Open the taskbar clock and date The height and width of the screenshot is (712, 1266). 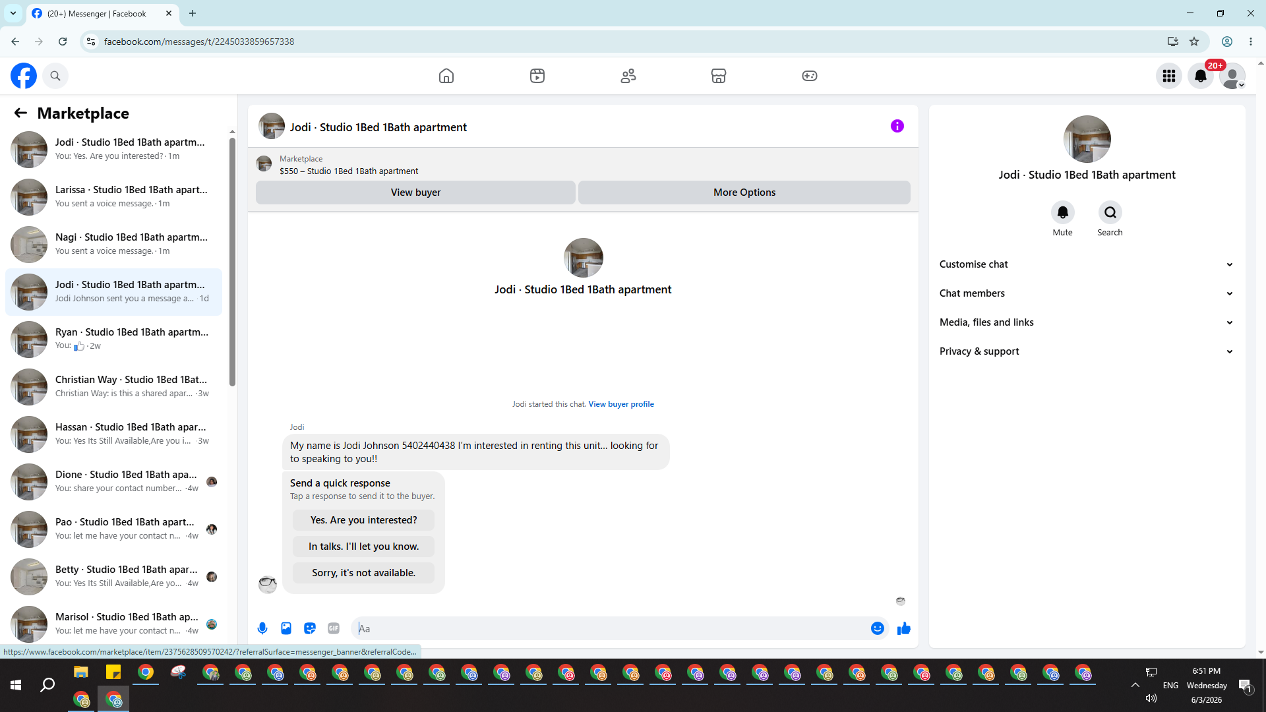[1207, 686]
